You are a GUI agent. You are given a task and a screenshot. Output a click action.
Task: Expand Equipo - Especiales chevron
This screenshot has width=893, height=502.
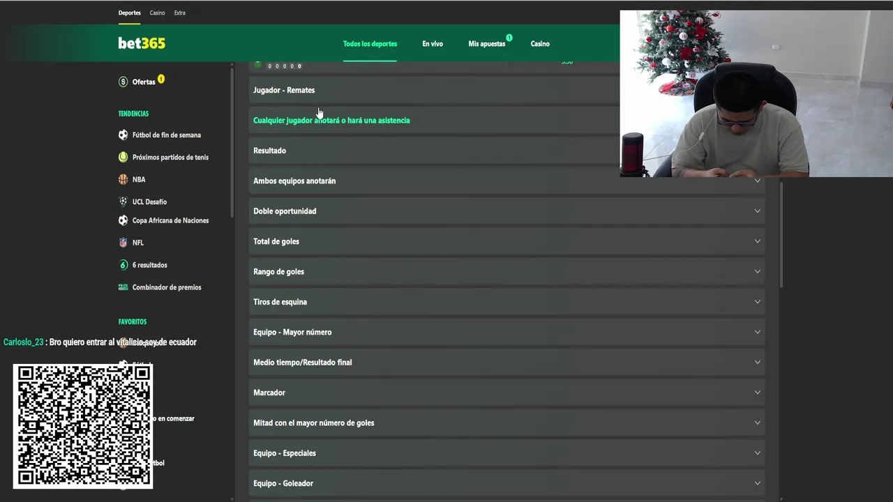(757, 453)
